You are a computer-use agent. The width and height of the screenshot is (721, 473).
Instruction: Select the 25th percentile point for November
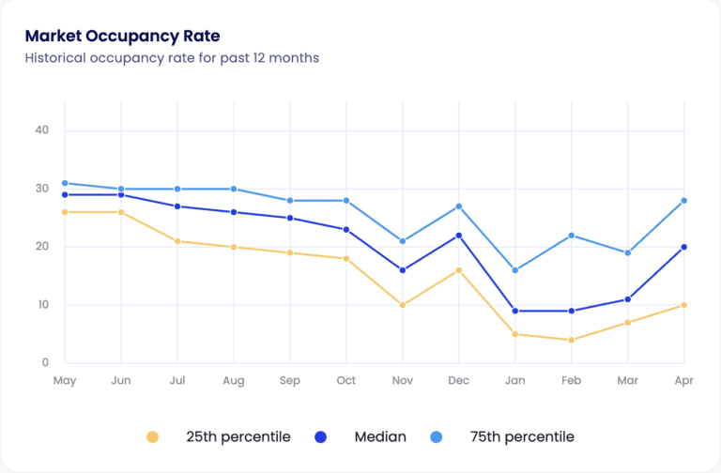tap(403, 305)
